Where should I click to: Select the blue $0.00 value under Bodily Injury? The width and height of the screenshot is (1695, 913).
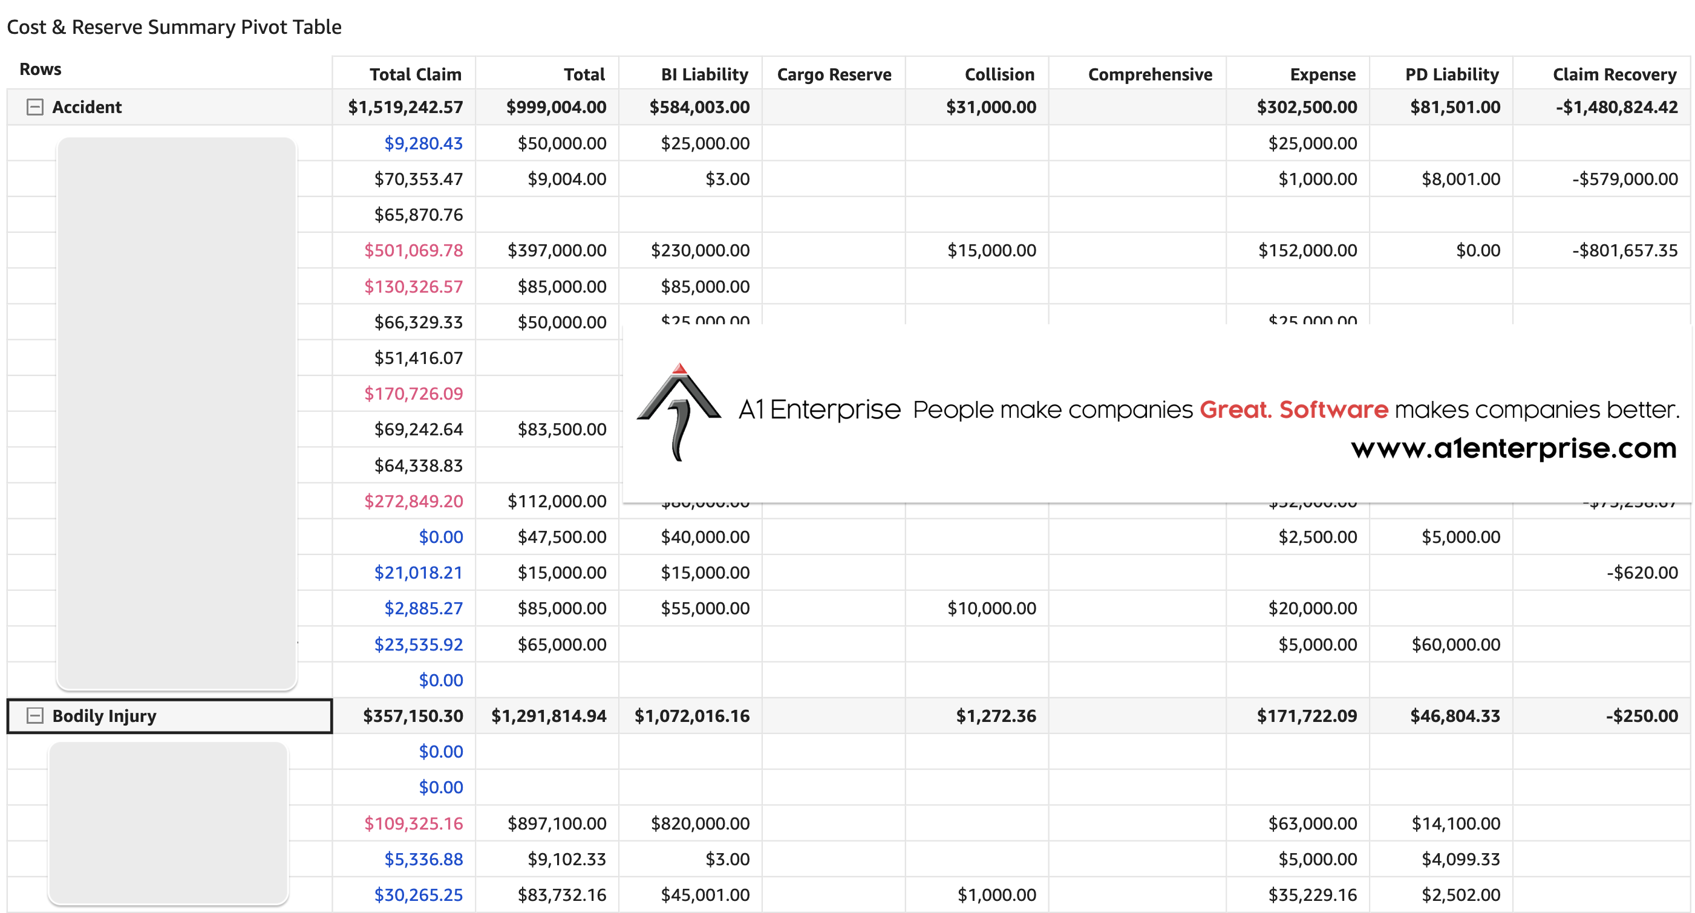pyautogui.click(x=440, y=751)
